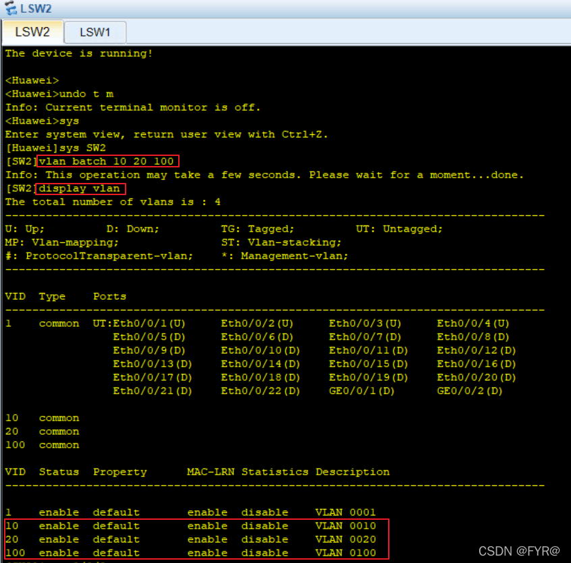
Task: Click 'Info: Current terminal monitor is off.'
Action: [133, 107]
